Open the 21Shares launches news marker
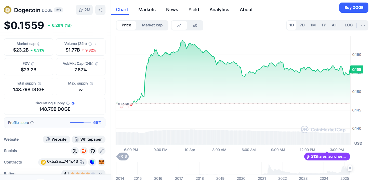The height and width of the screenshot is (180, 373). [x=327, y=156]
